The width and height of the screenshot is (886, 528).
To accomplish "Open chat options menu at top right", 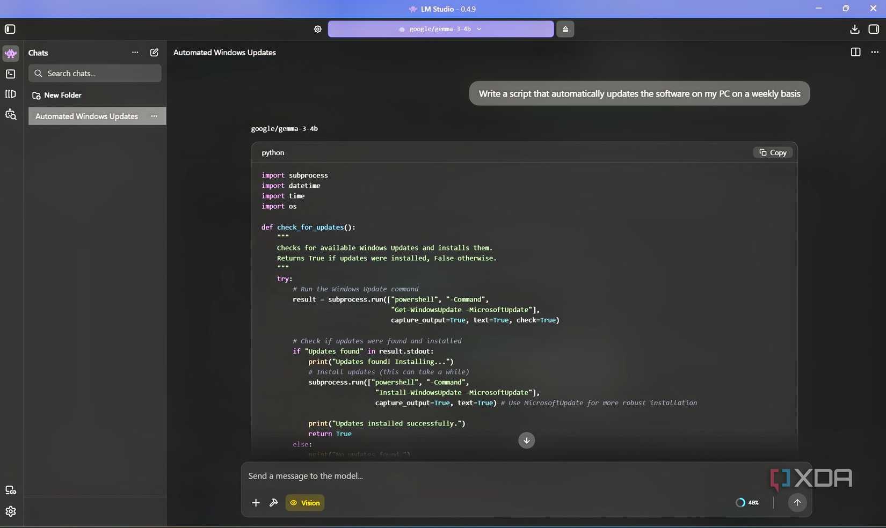I will coord(875,52).
